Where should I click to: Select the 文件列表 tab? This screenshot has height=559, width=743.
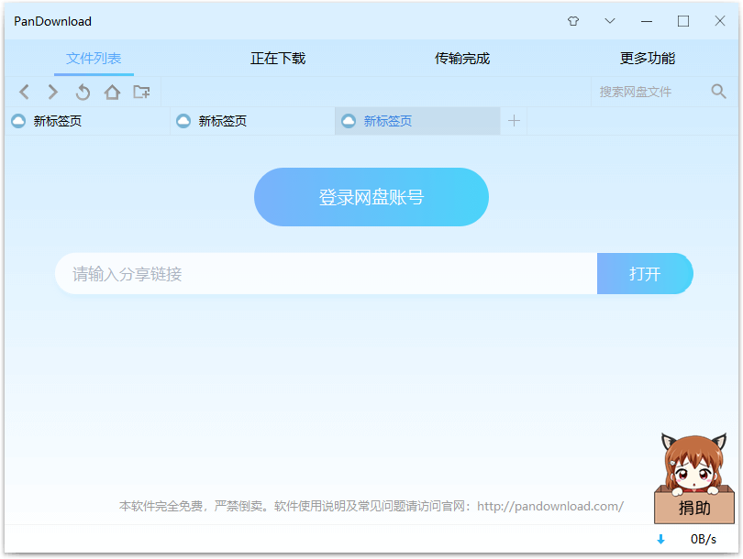[x=94, y=59]
